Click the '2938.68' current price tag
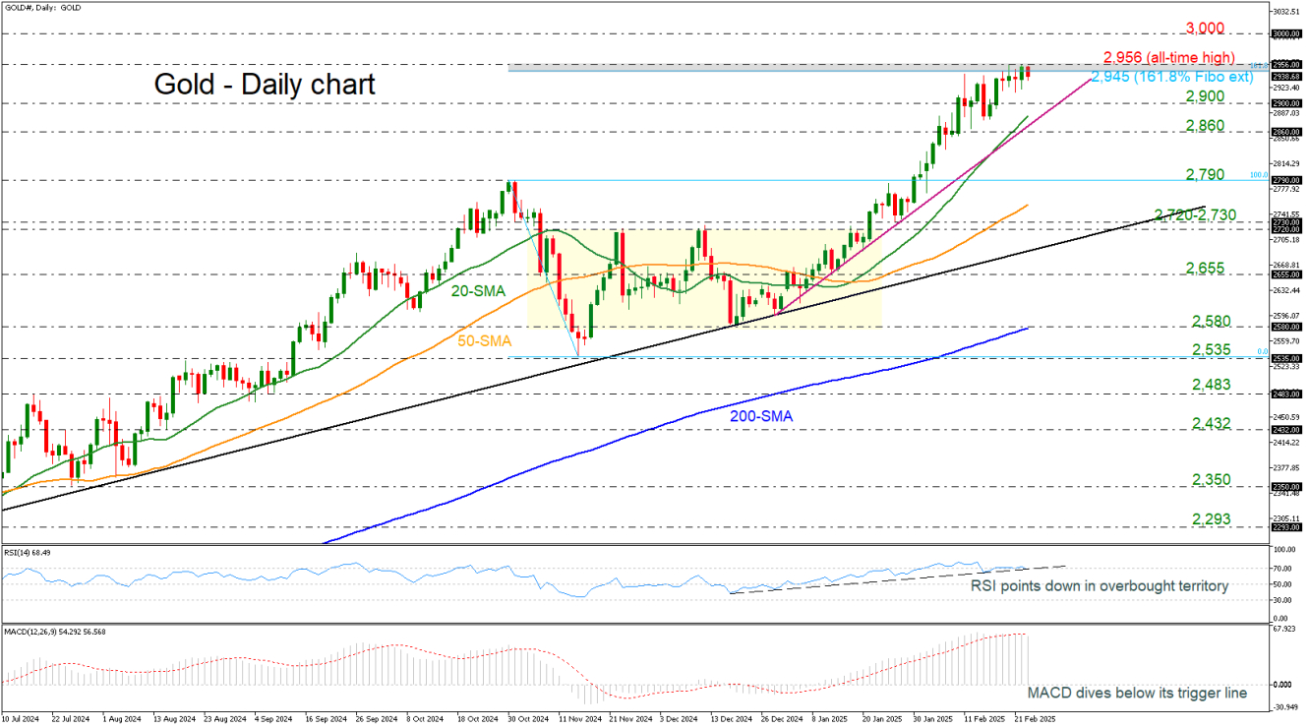Image resolution: width=1310 pixels, height=728 pixels. [1286, 76]
